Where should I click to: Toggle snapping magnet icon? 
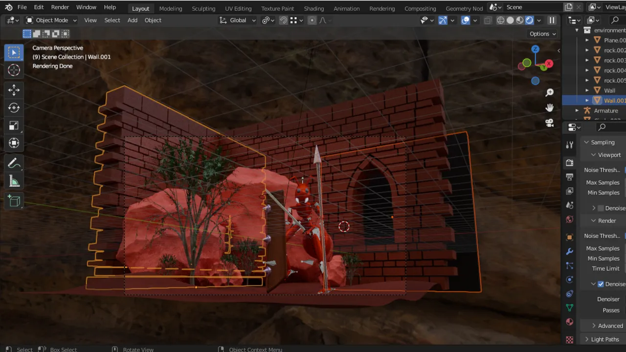[x=283, y=20]
